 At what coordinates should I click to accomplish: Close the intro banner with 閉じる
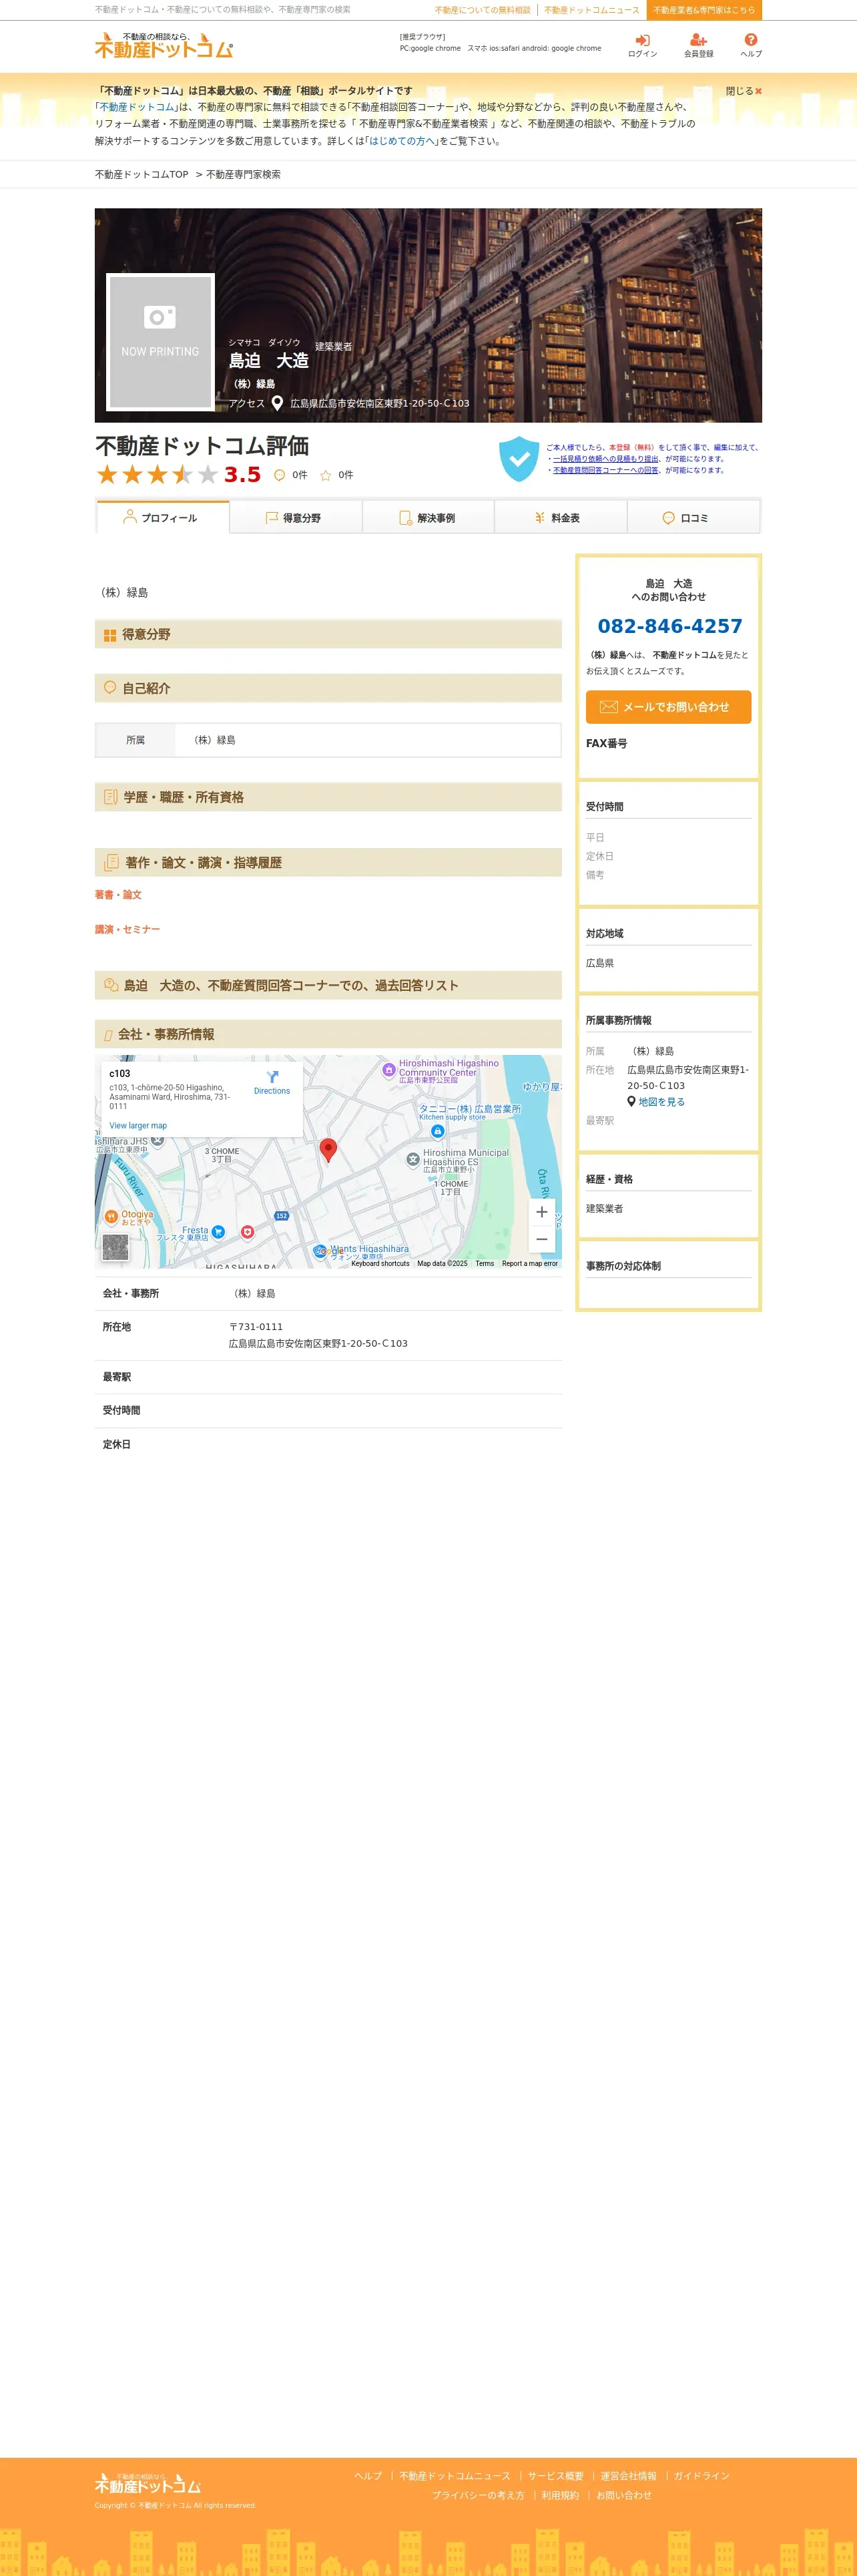[744, 91]
